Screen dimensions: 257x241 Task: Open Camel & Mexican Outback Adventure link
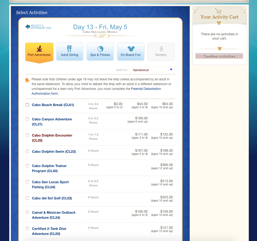click(54, 215)
